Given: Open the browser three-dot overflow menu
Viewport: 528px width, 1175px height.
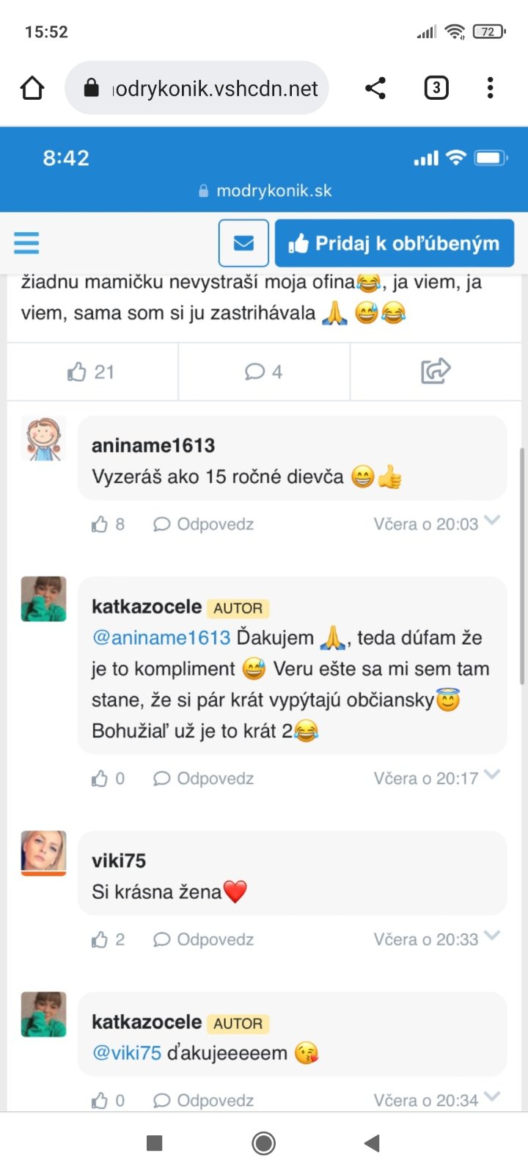Looking at the screenshot, I should coord(490,88).
